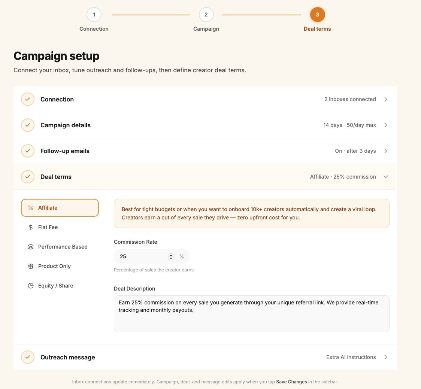Open Campaign details row
421x389 pixels.
pos(205,125)
